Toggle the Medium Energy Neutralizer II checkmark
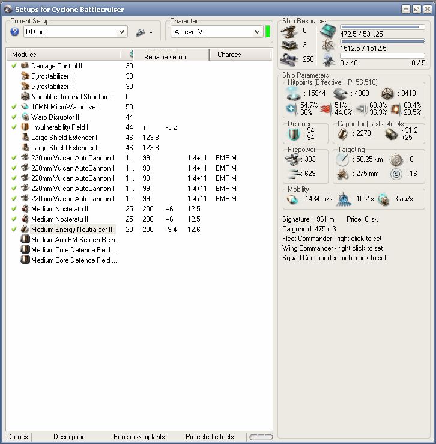 tap(14, 229)
